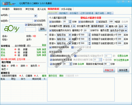Open WEB操作 menu
The image size is (132, 105).
pyautogui.click(x=6, y=9)
